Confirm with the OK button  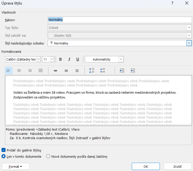[146, 166]
